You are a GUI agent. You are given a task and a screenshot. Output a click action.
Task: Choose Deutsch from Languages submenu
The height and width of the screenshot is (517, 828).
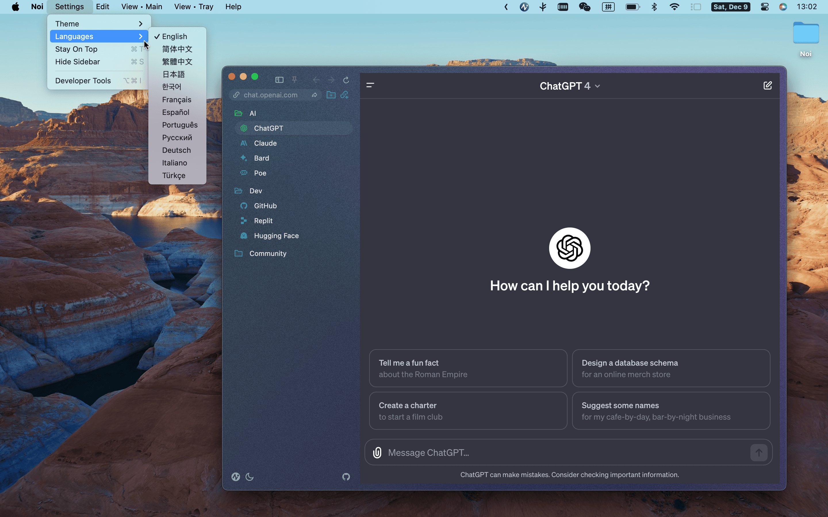click(x=176, y=150)
